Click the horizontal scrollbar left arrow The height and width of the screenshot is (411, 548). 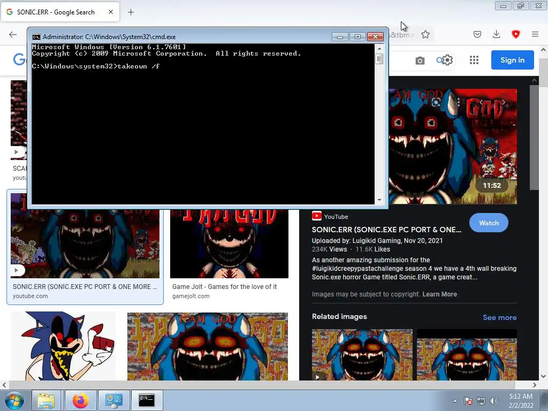(x=4, y=385)
